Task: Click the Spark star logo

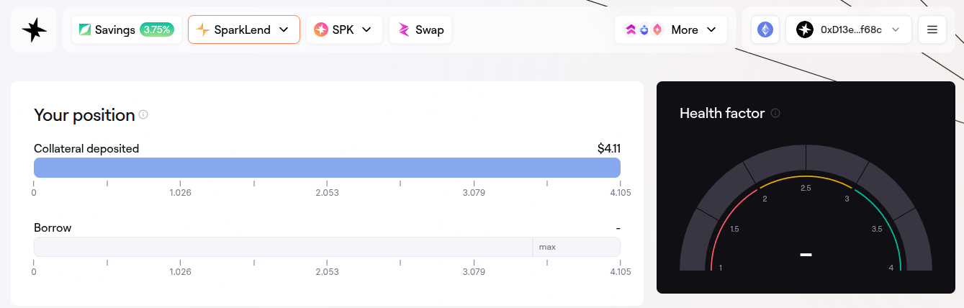Action: [34, 30]
